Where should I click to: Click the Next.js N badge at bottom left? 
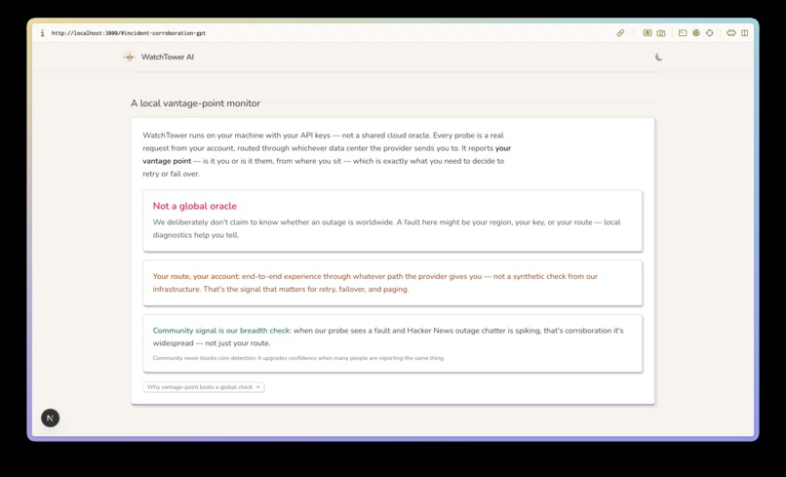point(50,417)
